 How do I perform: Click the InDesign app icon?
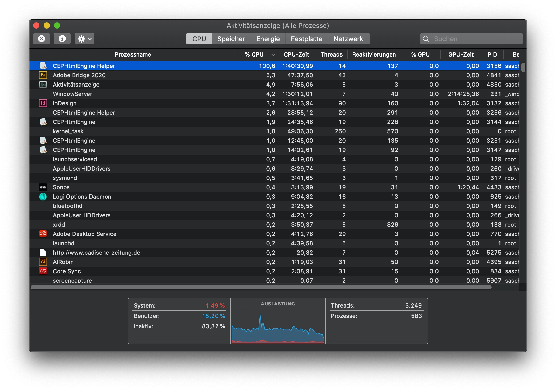pos(43,103)
